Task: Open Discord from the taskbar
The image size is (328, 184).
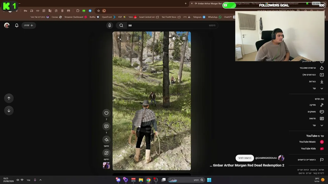Action: [118, 180]
